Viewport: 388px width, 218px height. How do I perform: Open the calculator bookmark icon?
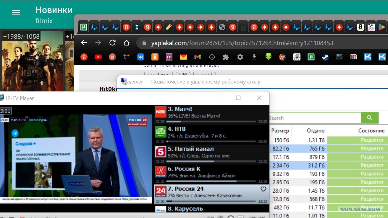[112, 57]
